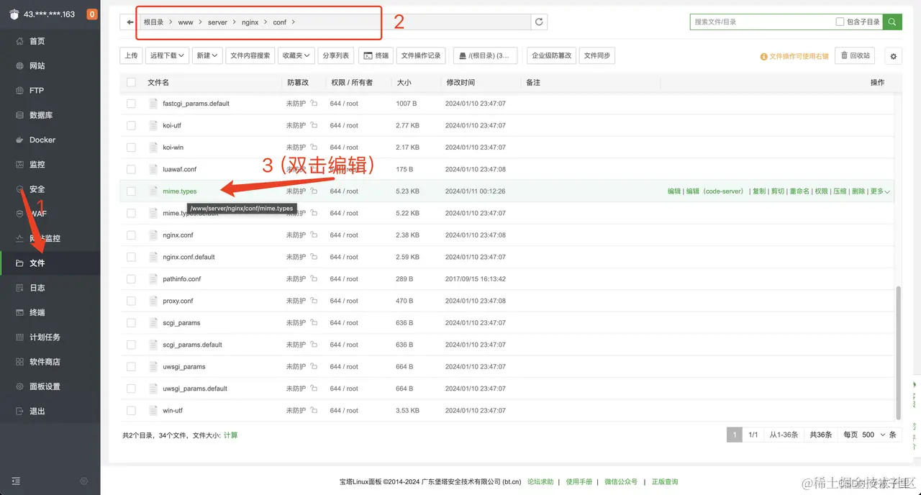921x495 pixels.
Task: Check the pathinfo.conf row checkbox
Action: (131, 279)
